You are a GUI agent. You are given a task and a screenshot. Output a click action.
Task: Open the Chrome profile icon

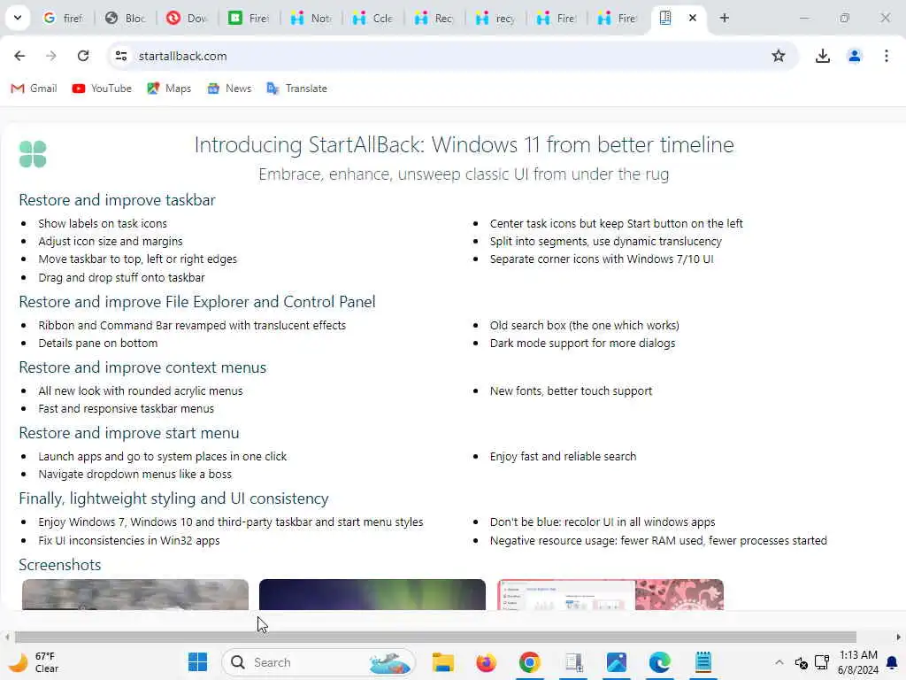(854, 56)
